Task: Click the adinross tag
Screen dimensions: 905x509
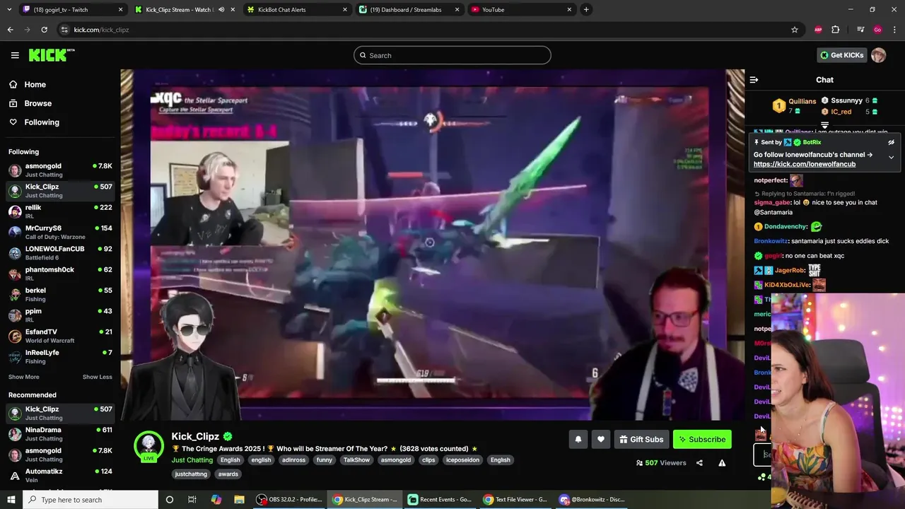Action: 293,460
